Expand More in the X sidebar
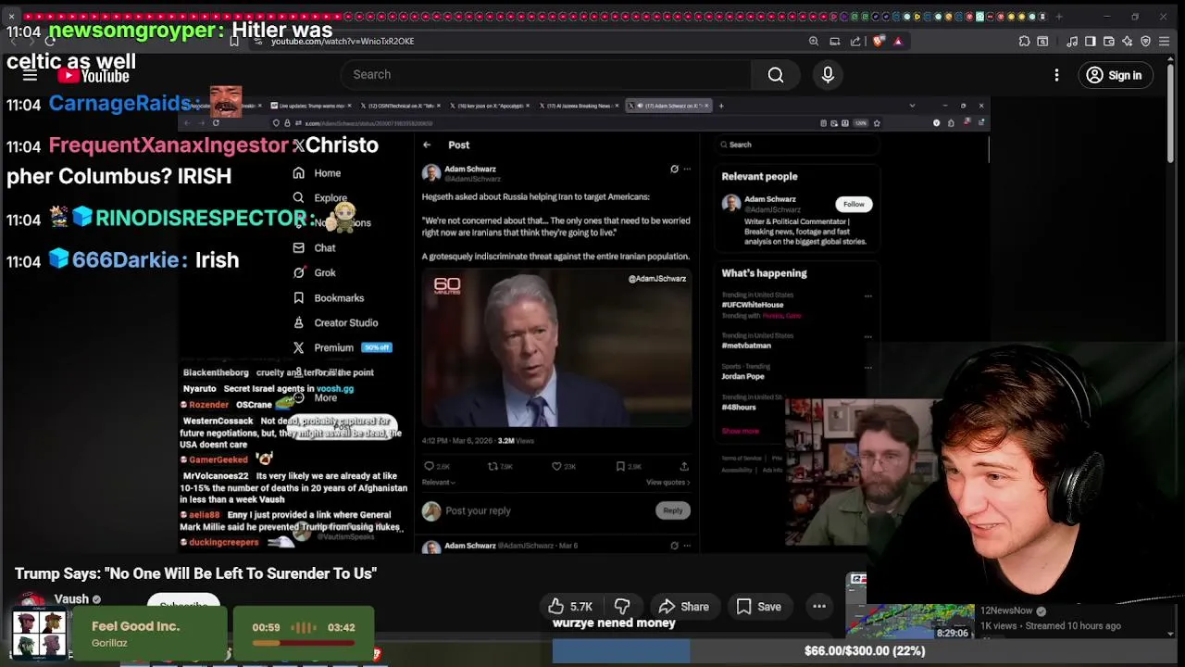Viewport: 1185px width, 667px height. (315, 398)
